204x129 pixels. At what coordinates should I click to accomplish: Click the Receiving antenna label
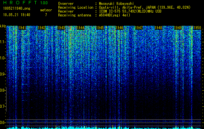click(75, 15)
